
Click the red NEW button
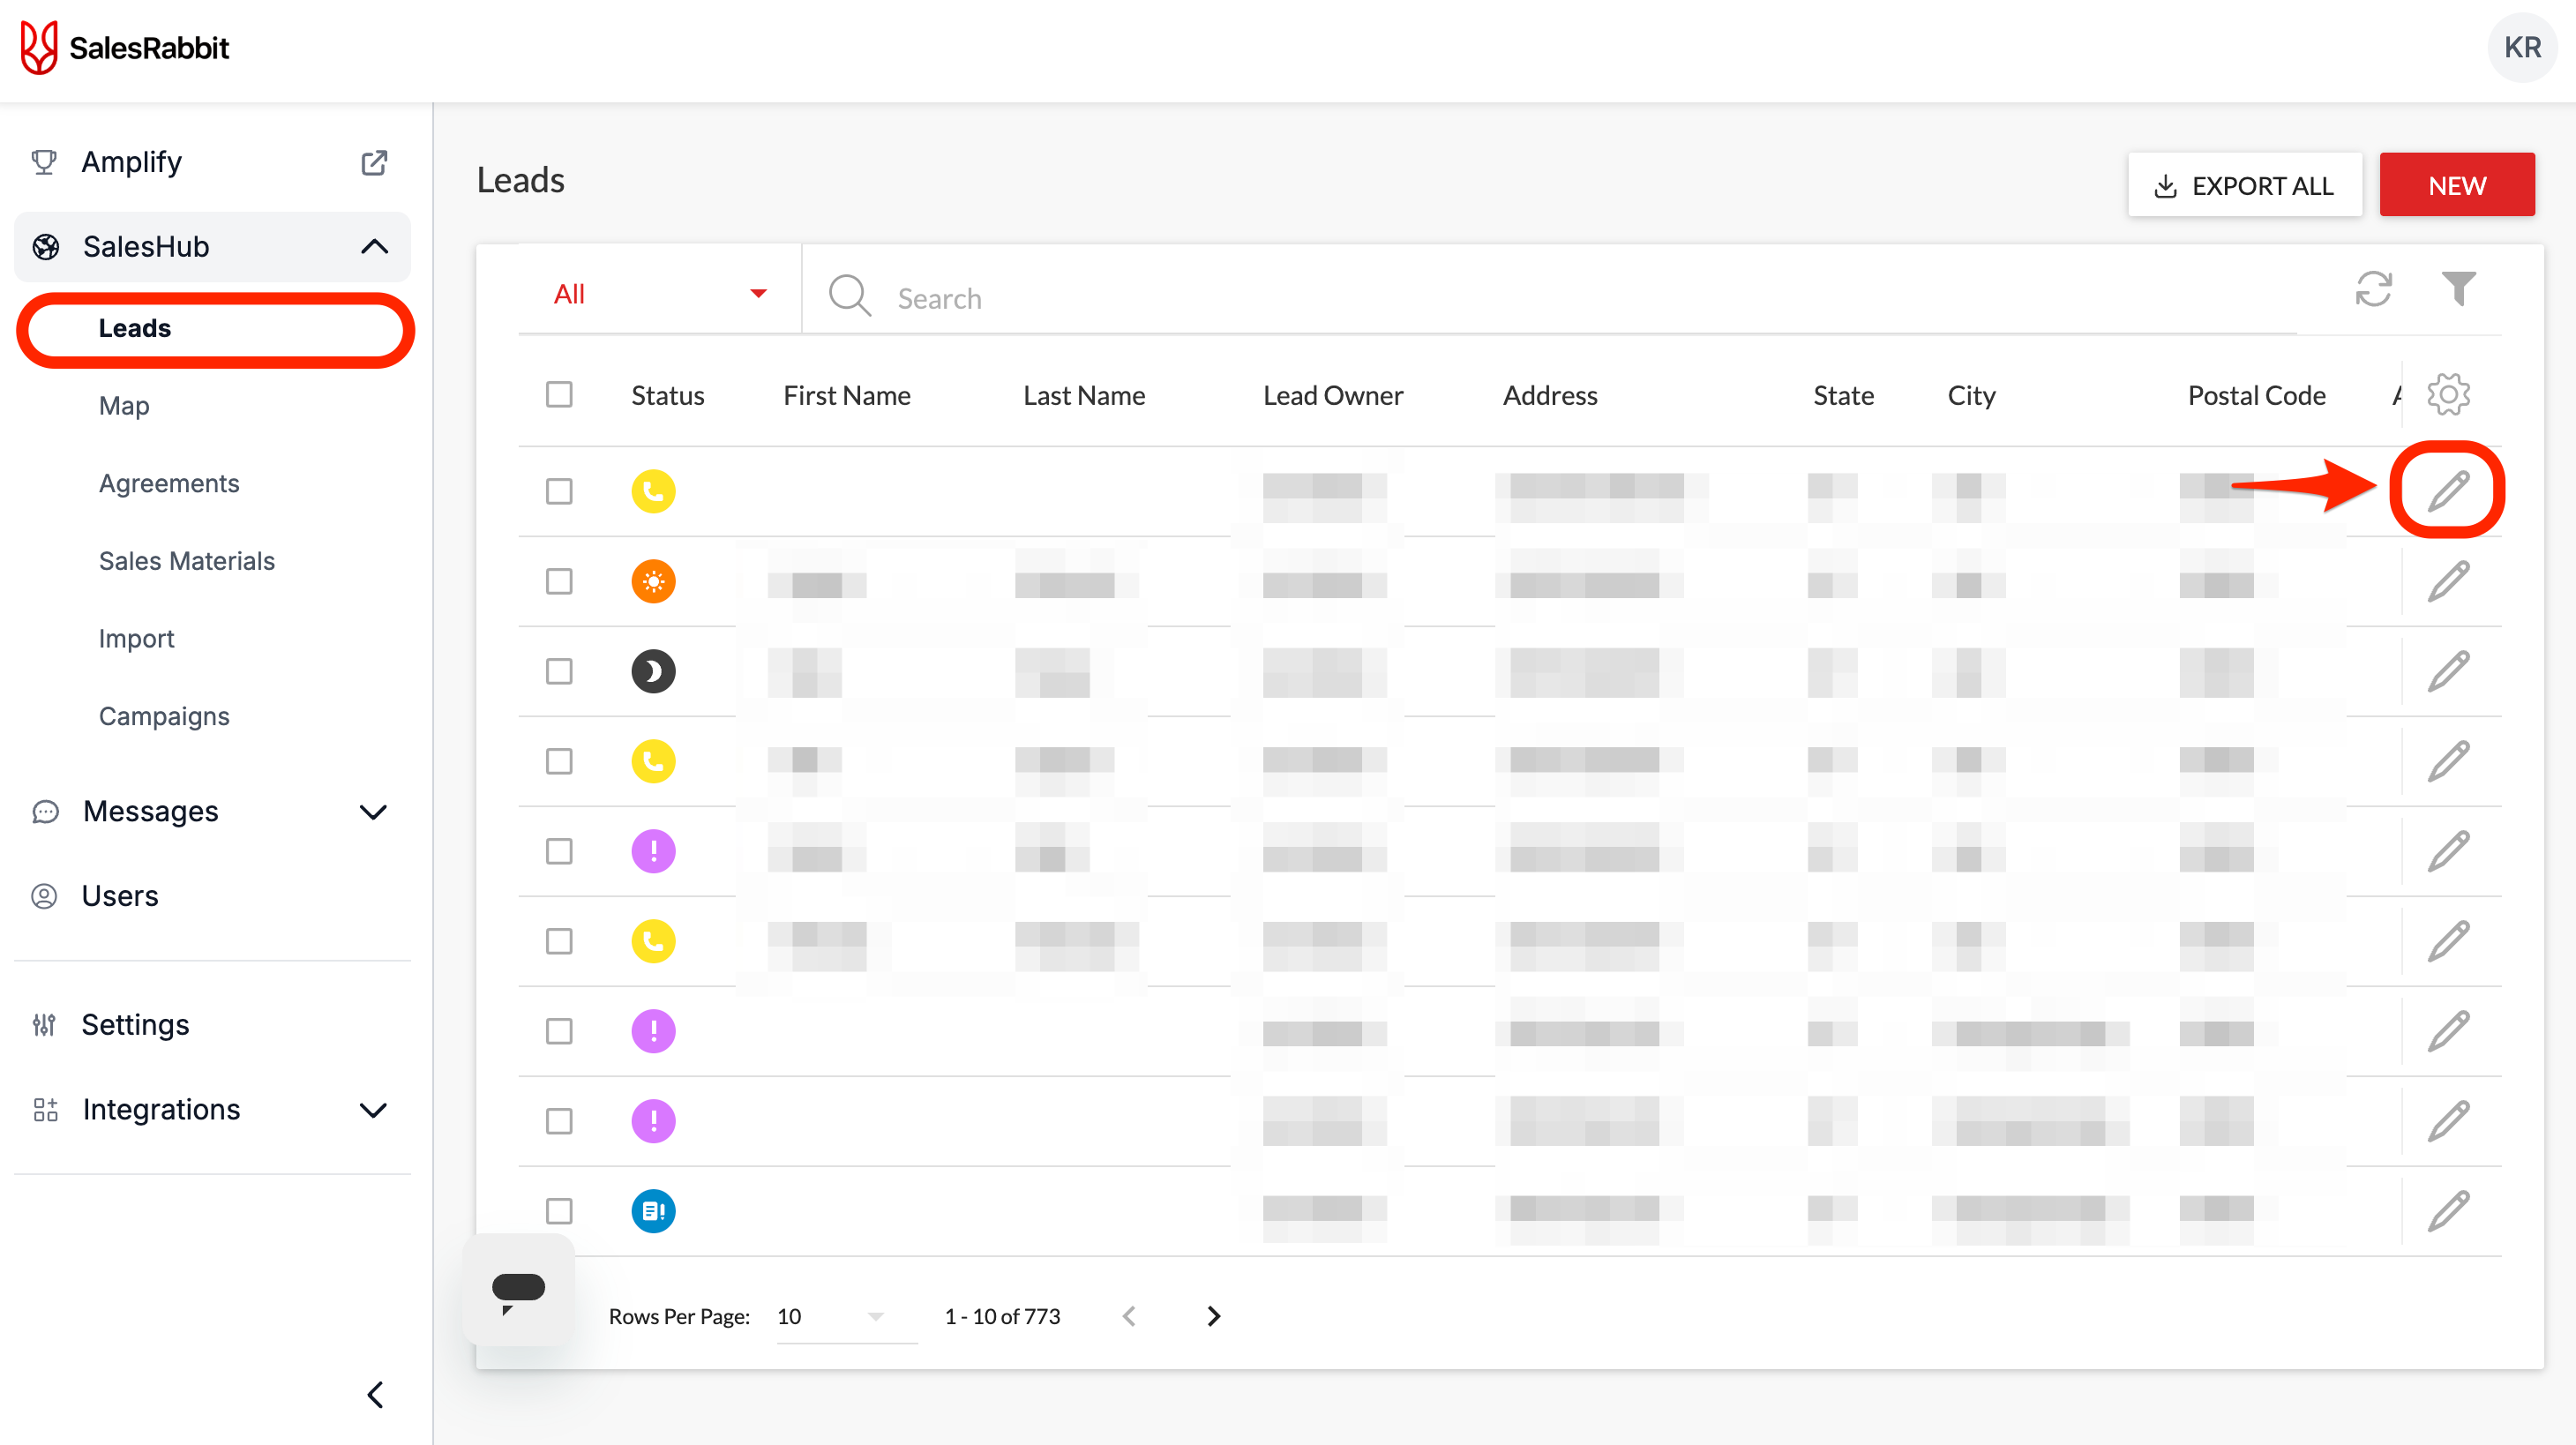pos(2456,185)
